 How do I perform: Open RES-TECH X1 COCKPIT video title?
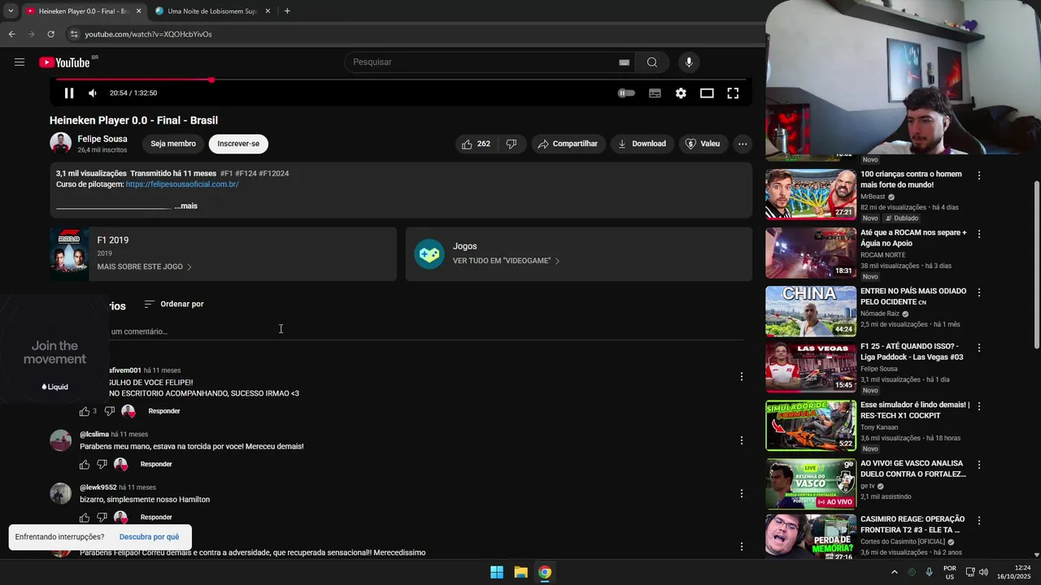pyautogui.click(x=915, y=410)
